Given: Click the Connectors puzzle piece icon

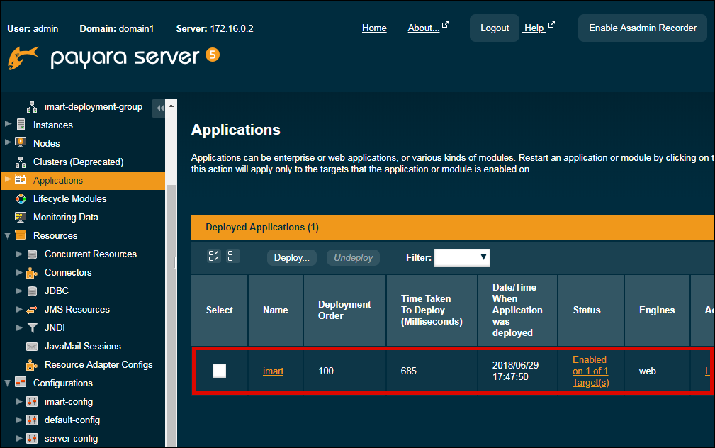Looking at the screenshot, I should click(x=32, y=273).
